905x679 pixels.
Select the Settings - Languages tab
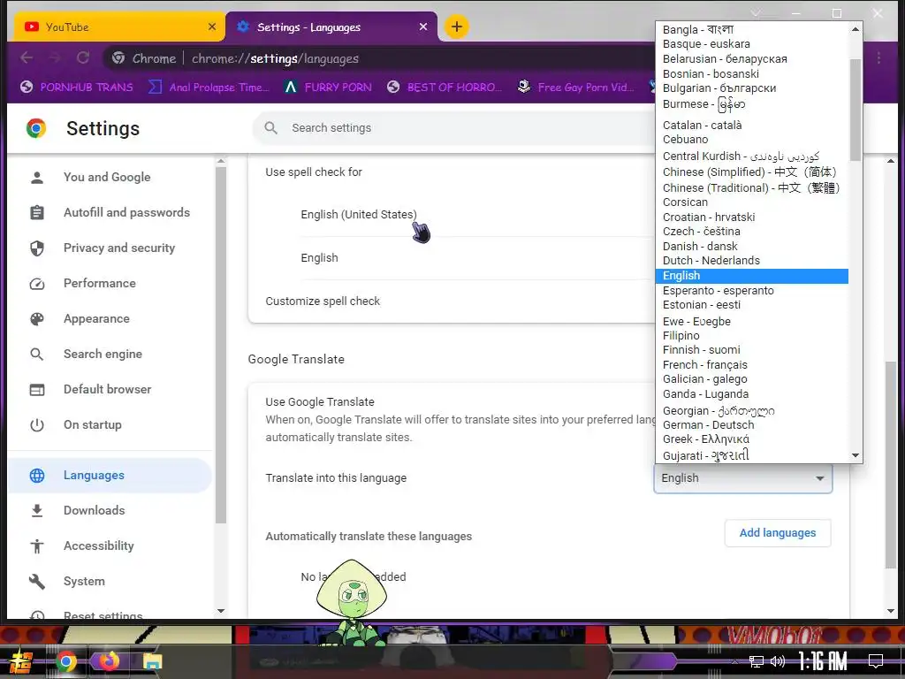coord(331,27)
